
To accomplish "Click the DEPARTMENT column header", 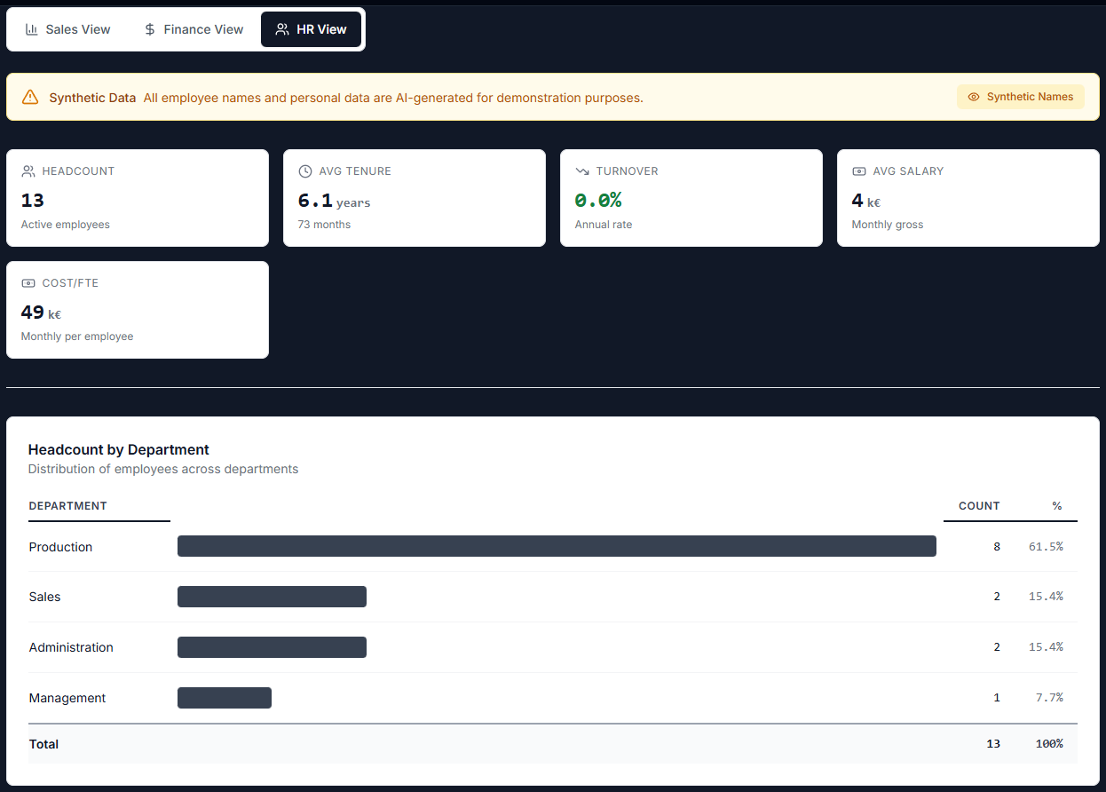I will coord(67,505).
